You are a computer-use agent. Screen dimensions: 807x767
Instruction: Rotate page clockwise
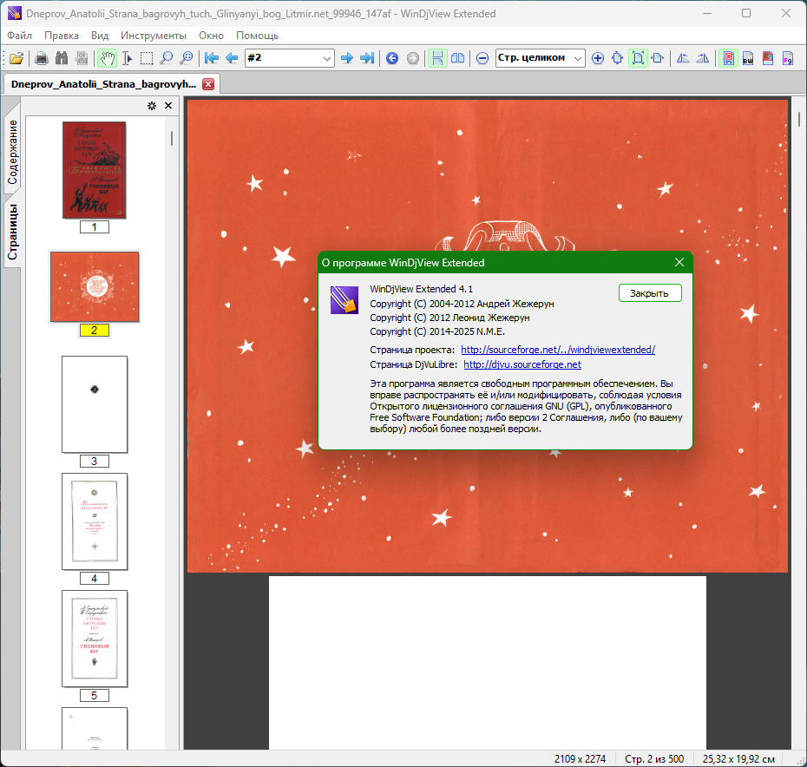[x=703, y=58]
